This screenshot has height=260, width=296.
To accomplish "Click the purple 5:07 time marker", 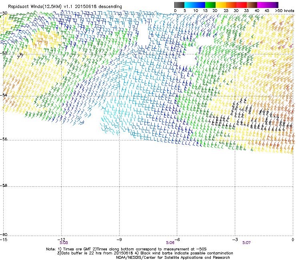I will pos(246,243).
